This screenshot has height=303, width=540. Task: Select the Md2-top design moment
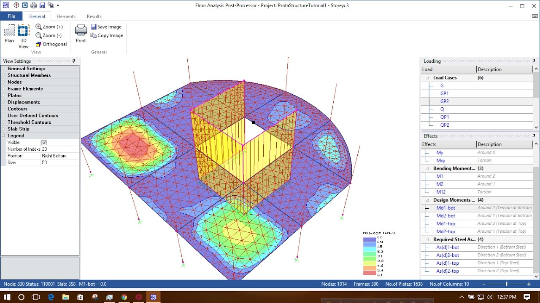tap(445, 231)
